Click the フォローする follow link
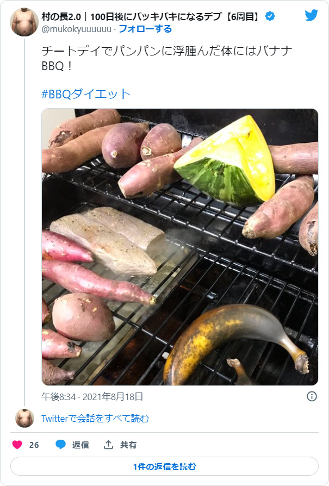 (145, 29)
